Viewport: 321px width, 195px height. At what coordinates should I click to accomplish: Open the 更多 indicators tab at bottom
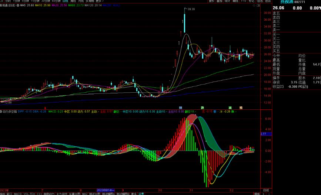134,194
